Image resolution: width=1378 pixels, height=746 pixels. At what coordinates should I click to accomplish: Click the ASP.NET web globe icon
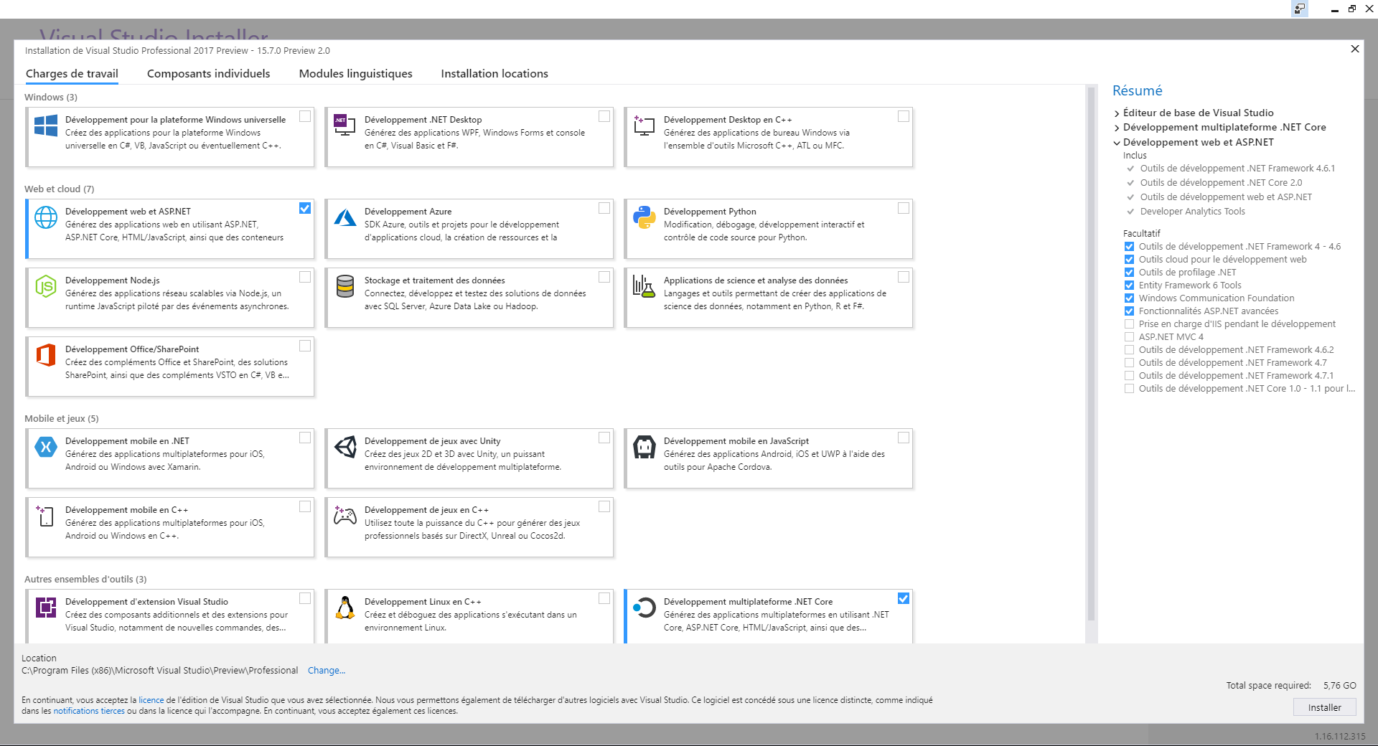coord(46,217)
